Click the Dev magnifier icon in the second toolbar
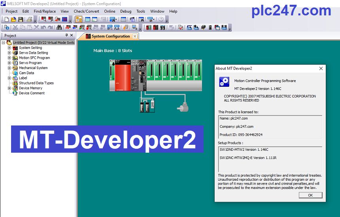The width and height of the screenshot is (340, 217). coord(110,28)
